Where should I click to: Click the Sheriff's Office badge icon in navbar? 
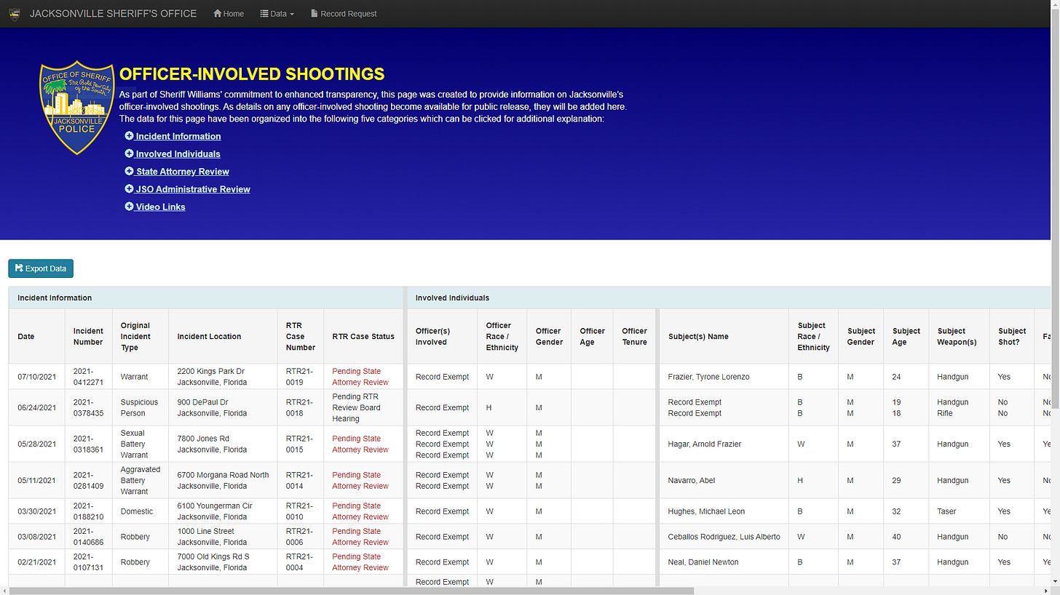coord(14,14)
